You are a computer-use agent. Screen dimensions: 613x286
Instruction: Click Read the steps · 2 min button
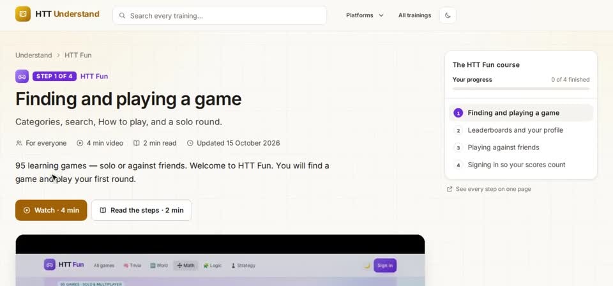point(142,210)
